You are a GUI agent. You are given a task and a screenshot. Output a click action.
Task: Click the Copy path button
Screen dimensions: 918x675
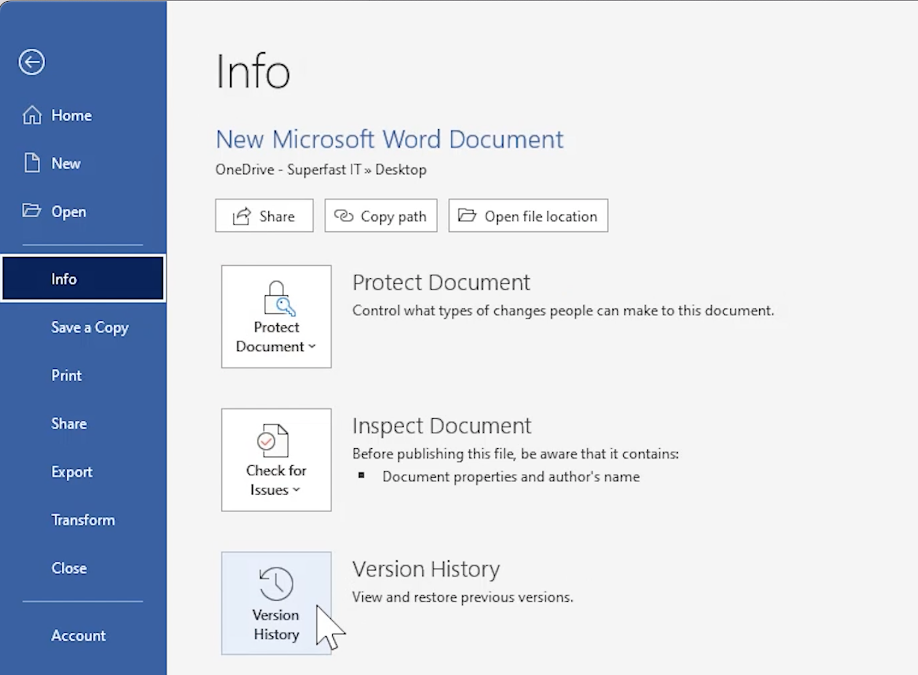coord(381,216)
